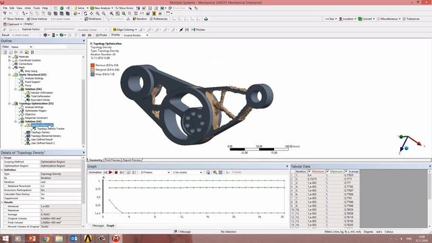Screen dimensions: 432x243
Task: Open File Explorer from the taskbar
Action: [59, 238]
